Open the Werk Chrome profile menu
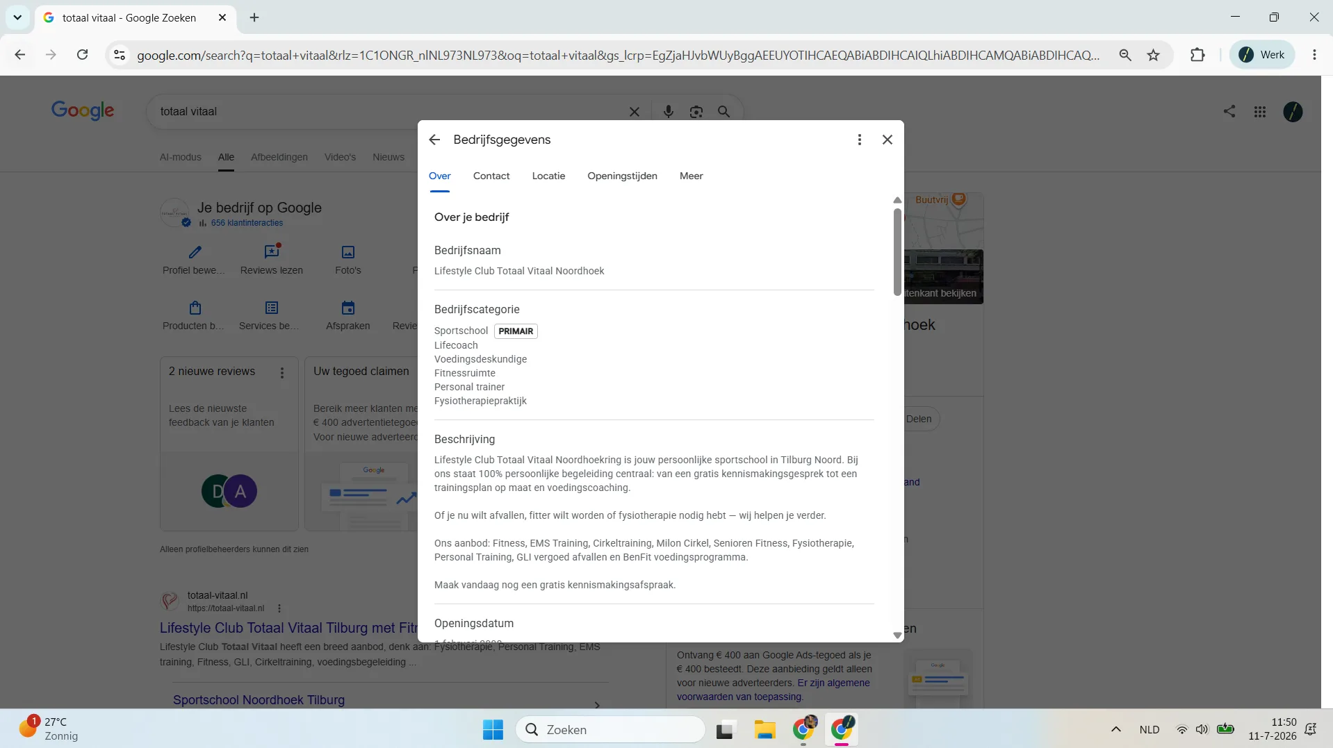 pos(1262,55)
